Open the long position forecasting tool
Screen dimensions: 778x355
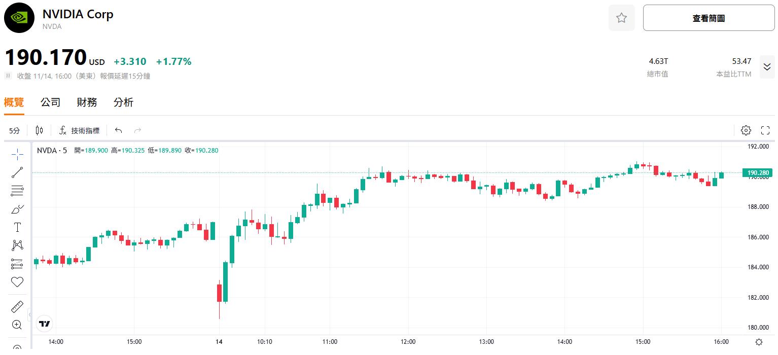17,264
